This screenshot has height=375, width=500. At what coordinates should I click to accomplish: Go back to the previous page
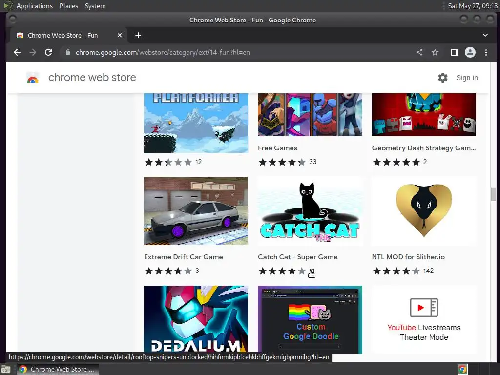17,52
